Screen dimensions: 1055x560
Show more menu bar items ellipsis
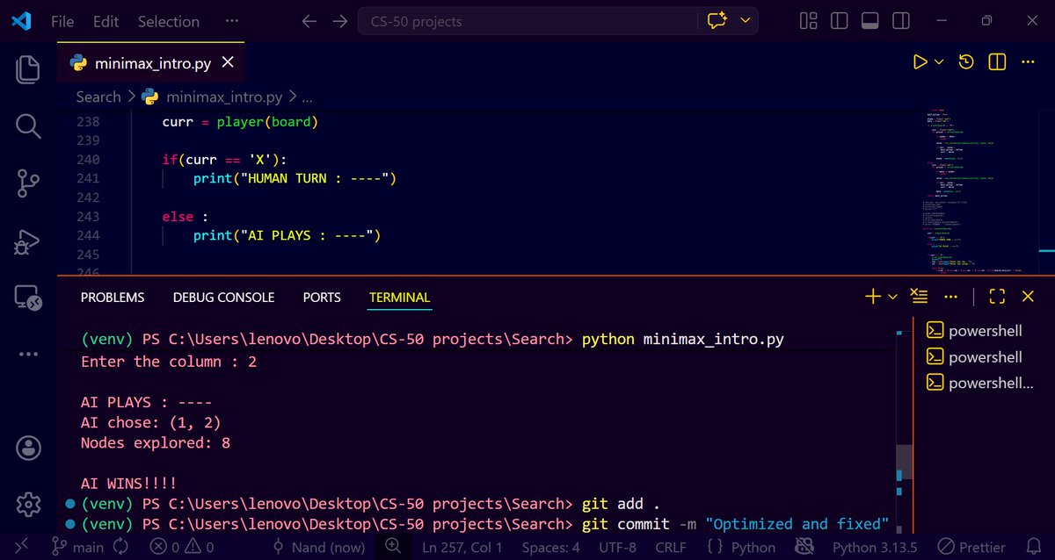coord(232,21)
